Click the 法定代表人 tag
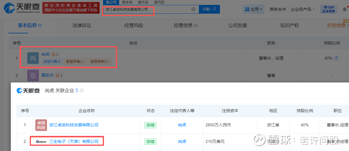 tap(52, 62)
